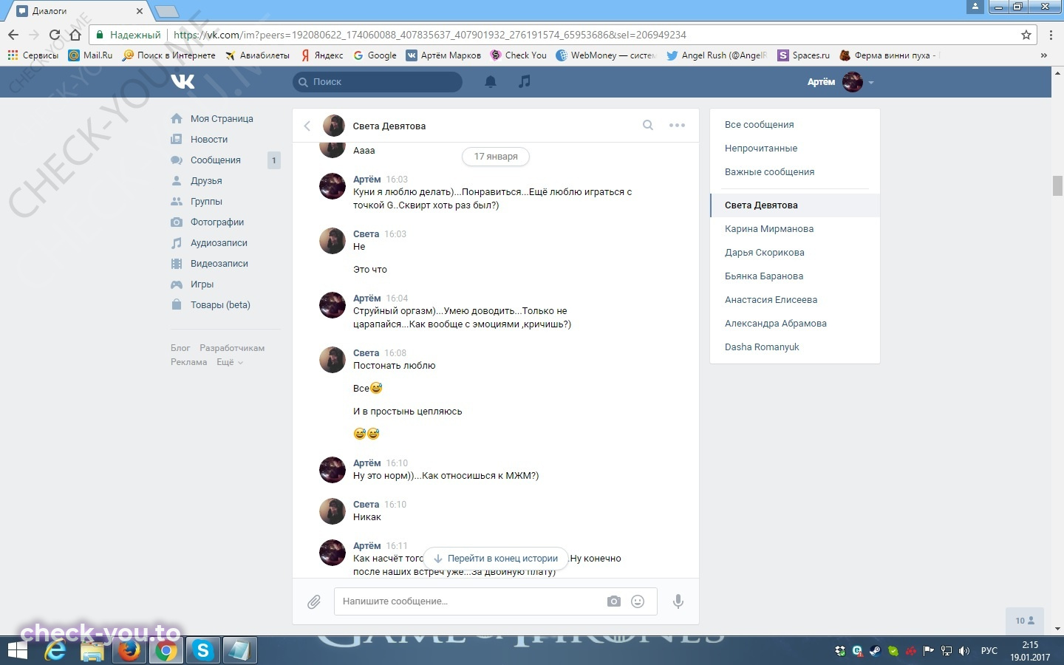Click Перейти в конец истории button
1064x665 pixels.
(496, 559)
